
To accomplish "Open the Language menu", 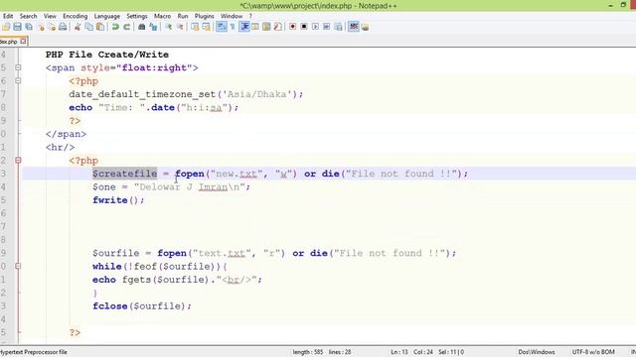I will pyautogui.click(x=107, y=16).
